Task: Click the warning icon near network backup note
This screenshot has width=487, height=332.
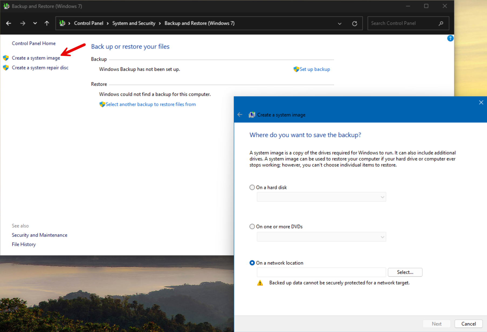Action: click(x=260, y=283)
